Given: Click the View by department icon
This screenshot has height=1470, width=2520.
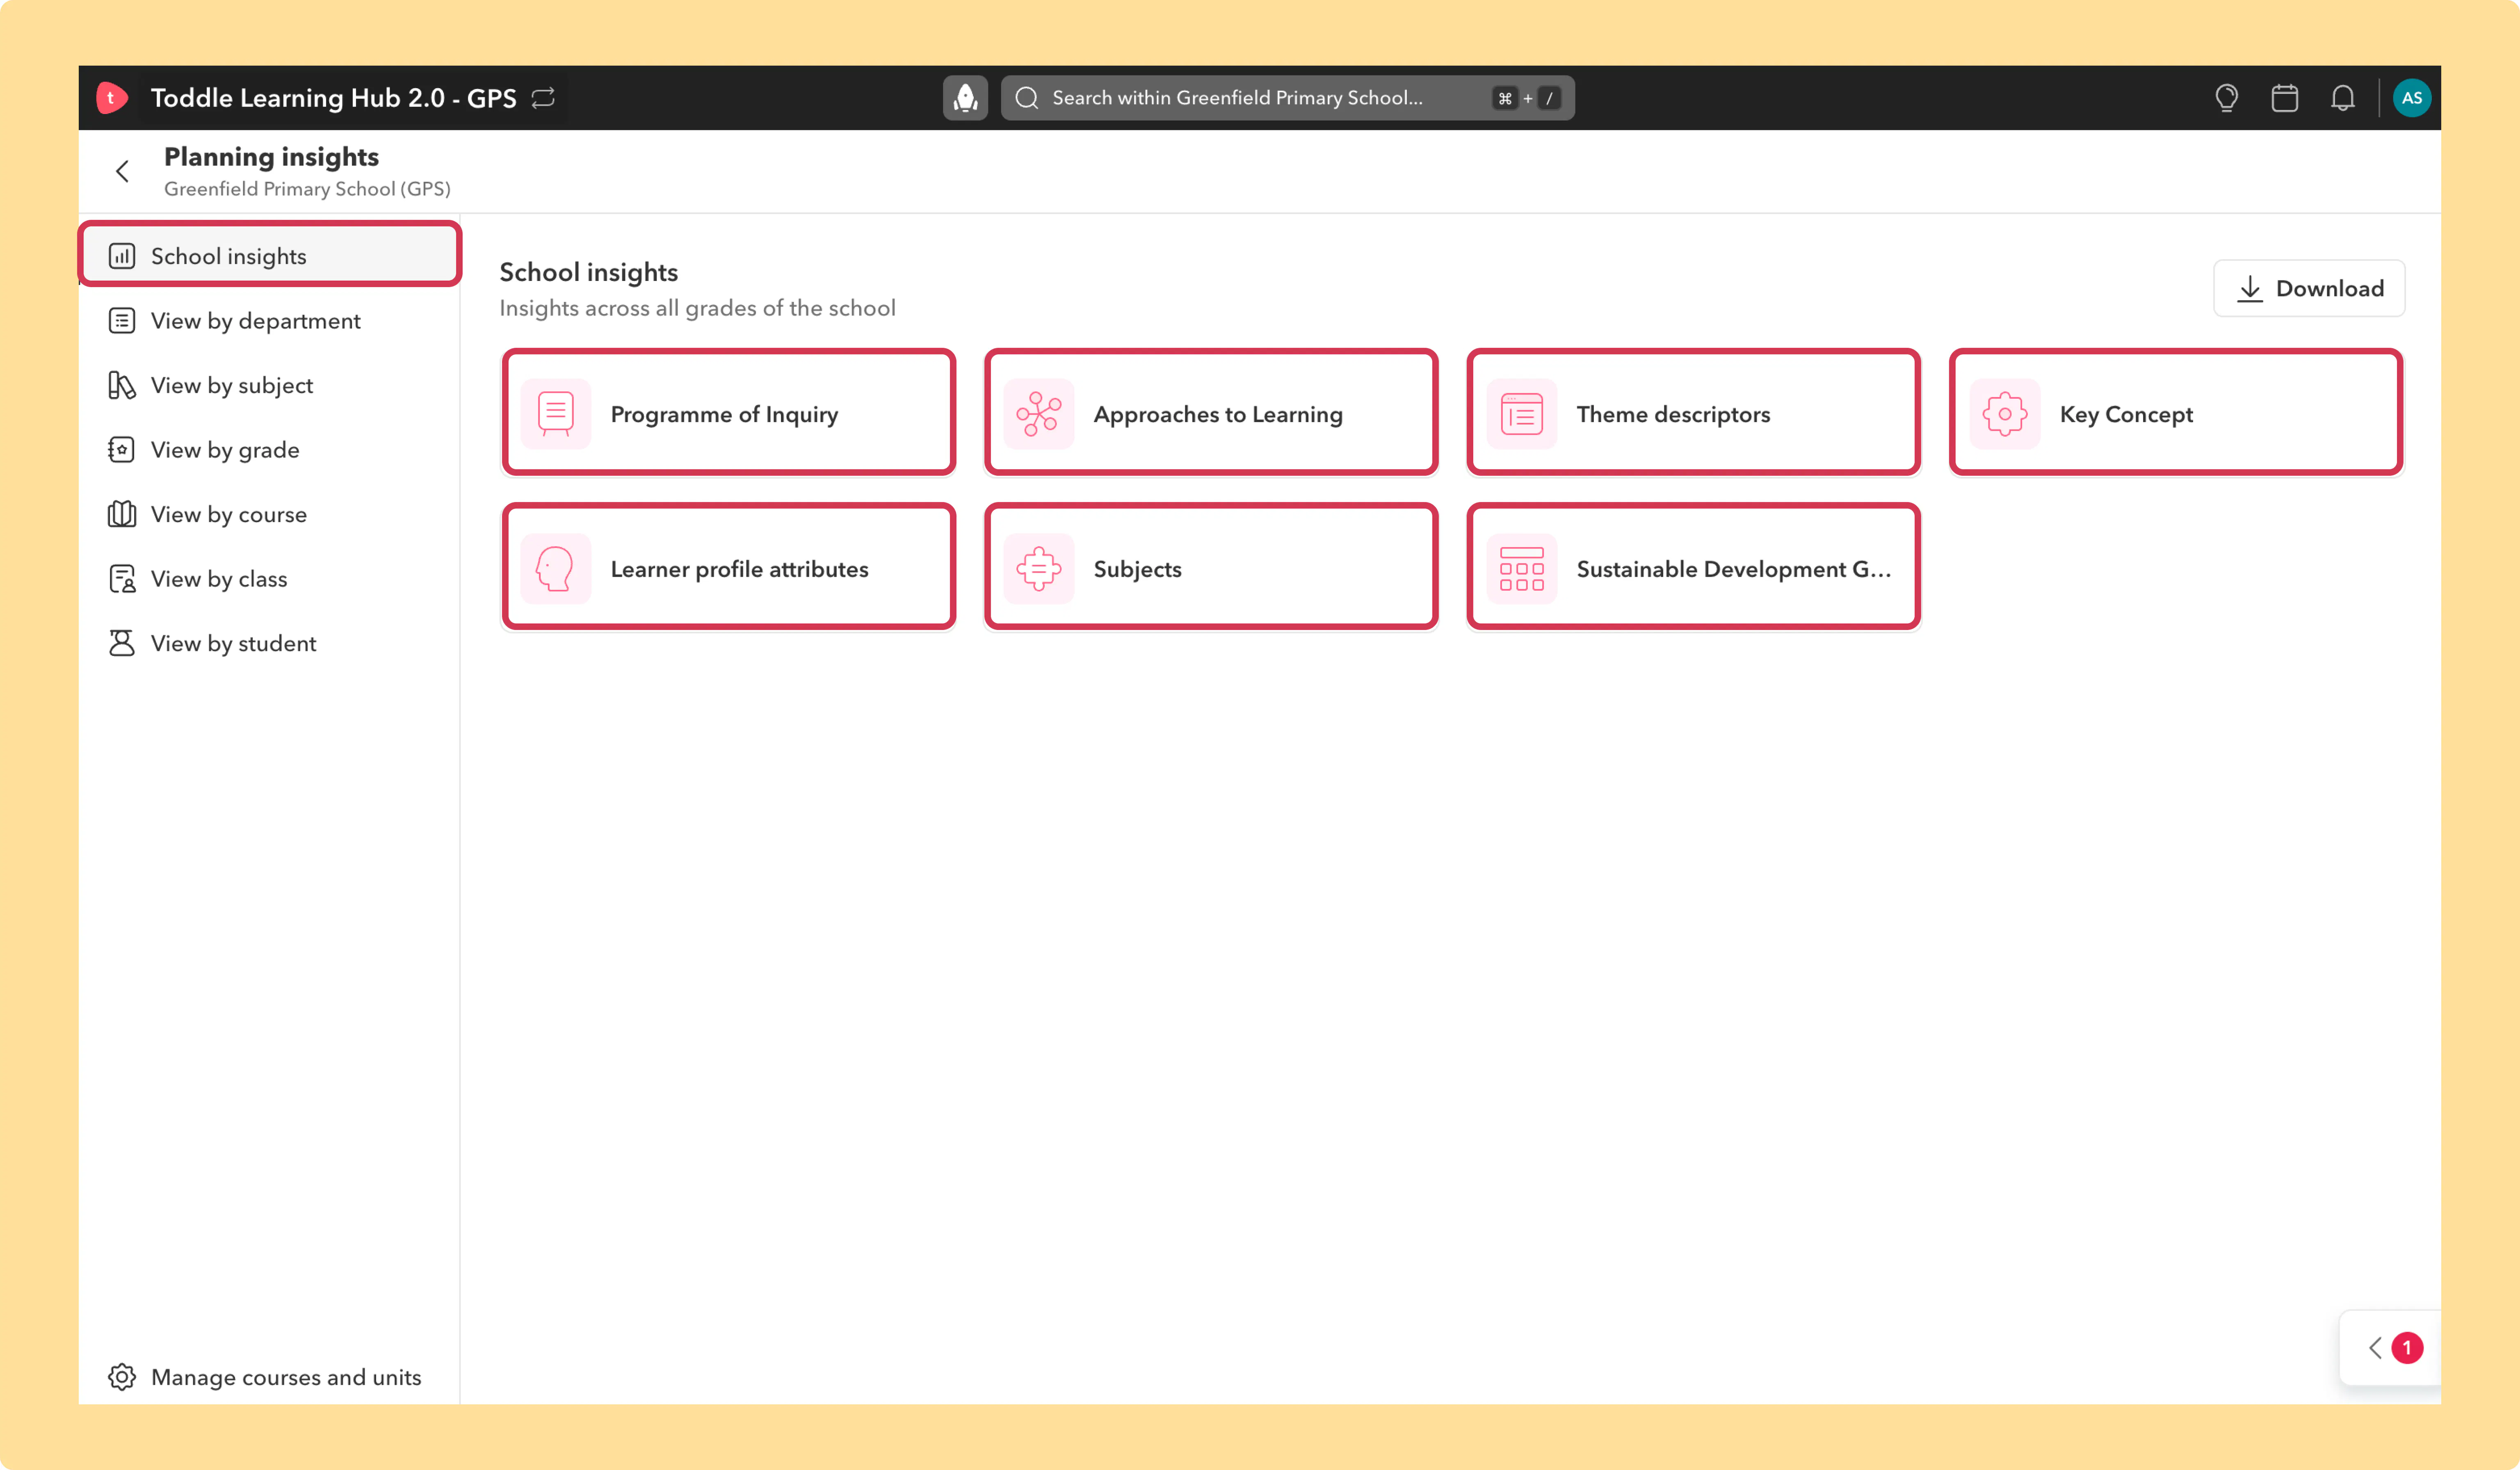Looking at the screenshot, I should click(x=122, y=321).
